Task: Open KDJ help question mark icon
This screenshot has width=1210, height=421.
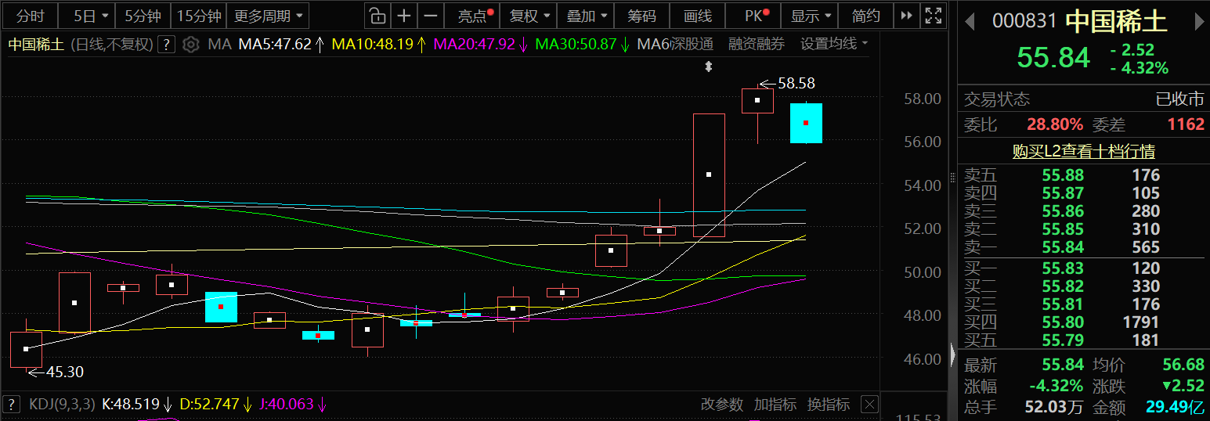Action: tap(11, 405)
